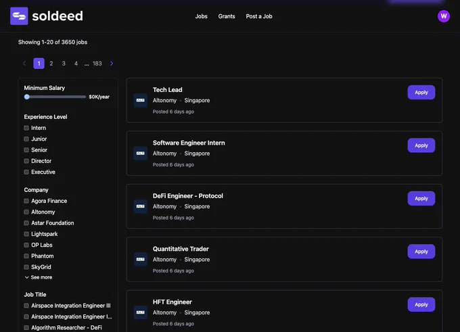
Task: Click 'Singapore' on Quantitative Trader card
Action: (197, 260)
